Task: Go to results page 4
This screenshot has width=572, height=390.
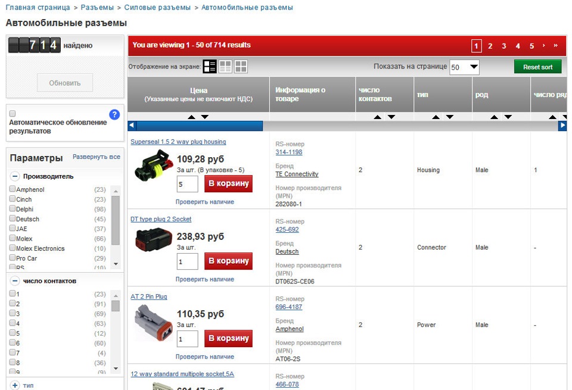Action: click(518, 46)
